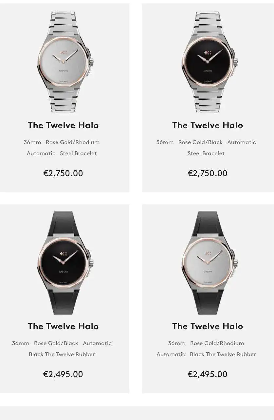The width and height of the screenshot is (274, 420).
Task: Click the Rose Gold/Rhodium spec on first card
Action: pos(73,142)
